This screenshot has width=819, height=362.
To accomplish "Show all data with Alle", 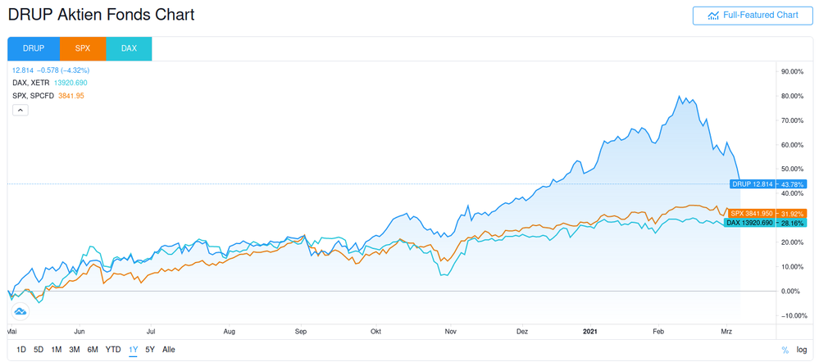I will [x=169, y=350].
